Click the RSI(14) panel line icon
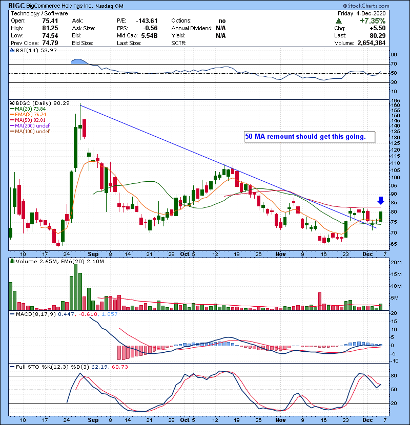 click(12, 50)
